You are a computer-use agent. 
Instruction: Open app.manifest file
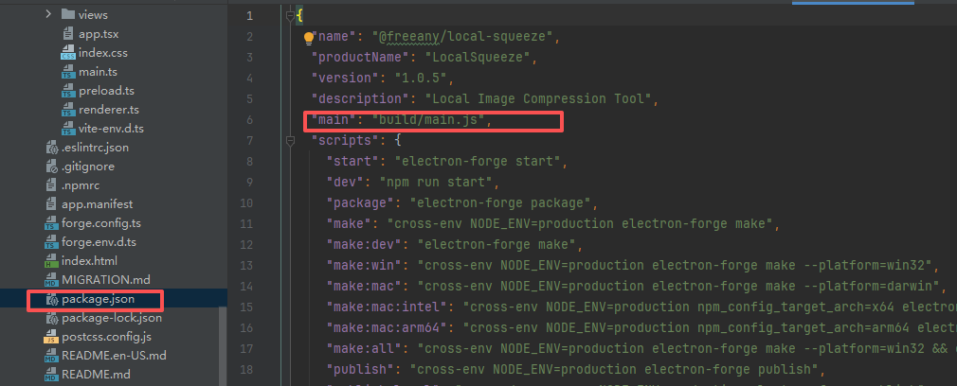(97, 203)
